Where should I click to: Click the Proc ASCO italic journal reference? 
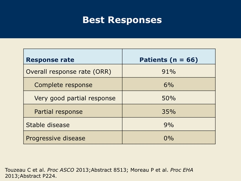click(61, 170)
